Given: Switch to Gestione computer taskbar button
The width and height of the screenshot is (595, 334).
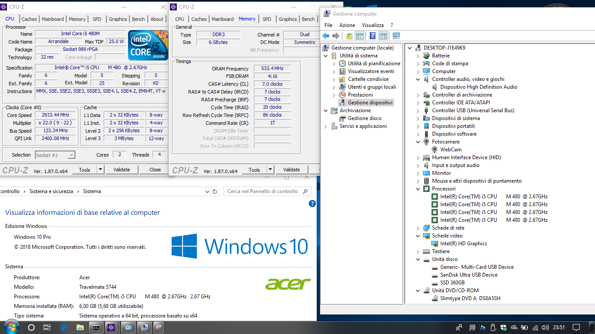Looking at the screenshot, I should pos(143,327).
